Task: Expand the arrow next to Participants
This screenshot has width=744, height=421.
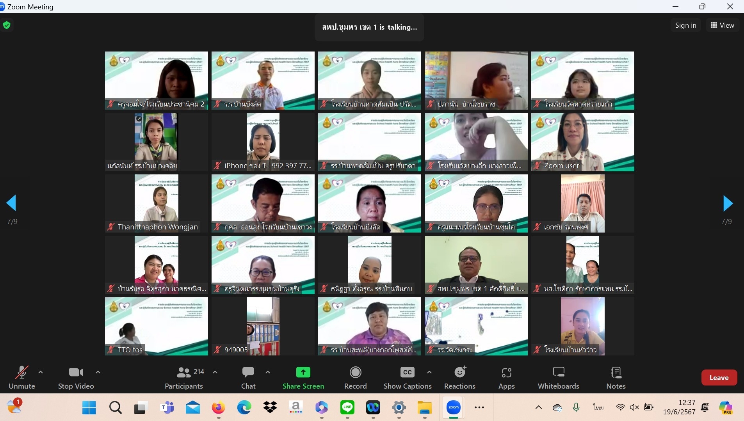Action: 215,372
